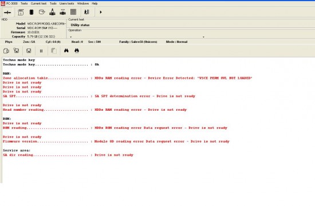The width and height of the screenshot is (315, 206).
Task: Open the Current test menu
Action: pos(38,3)
